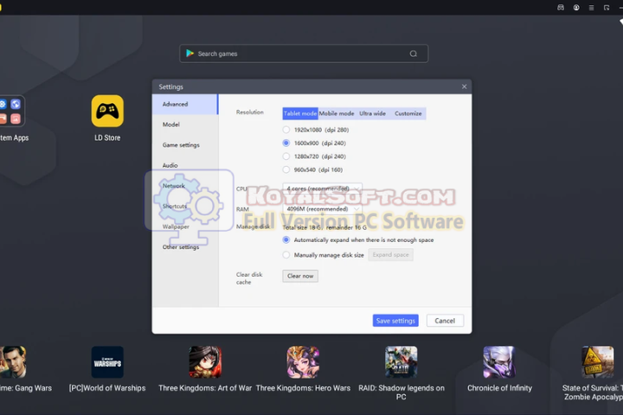Image resolution: width=623 pixels, height=415 pixels.
Task: Launch RAID: Shadow Legends icon
Action: pos(401,361)
